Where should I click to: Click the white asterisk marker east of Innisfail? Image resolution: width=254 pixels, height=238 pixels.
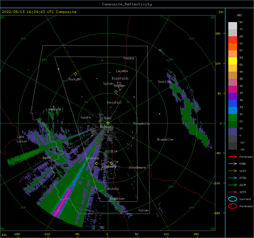click(x=134, y=97)
